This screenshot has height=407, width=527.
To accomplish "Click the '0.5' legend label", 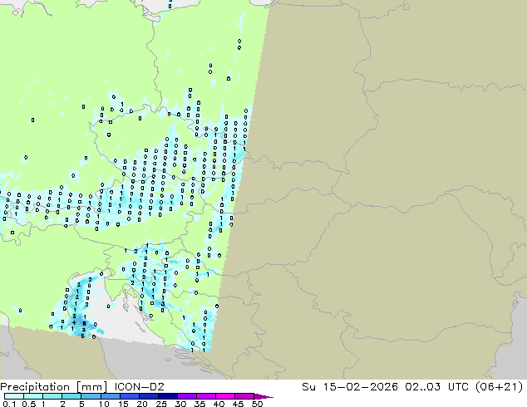I will tap(28, 404).
